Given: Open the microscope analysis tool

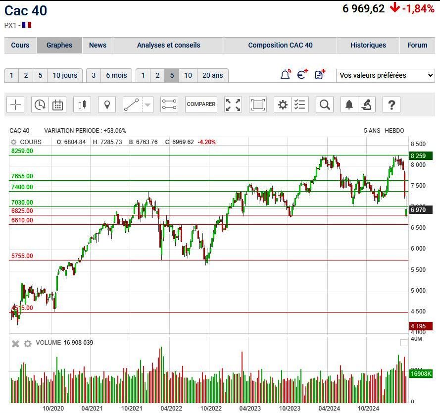Looking at the screenshot, I should (x=367, y=104).
